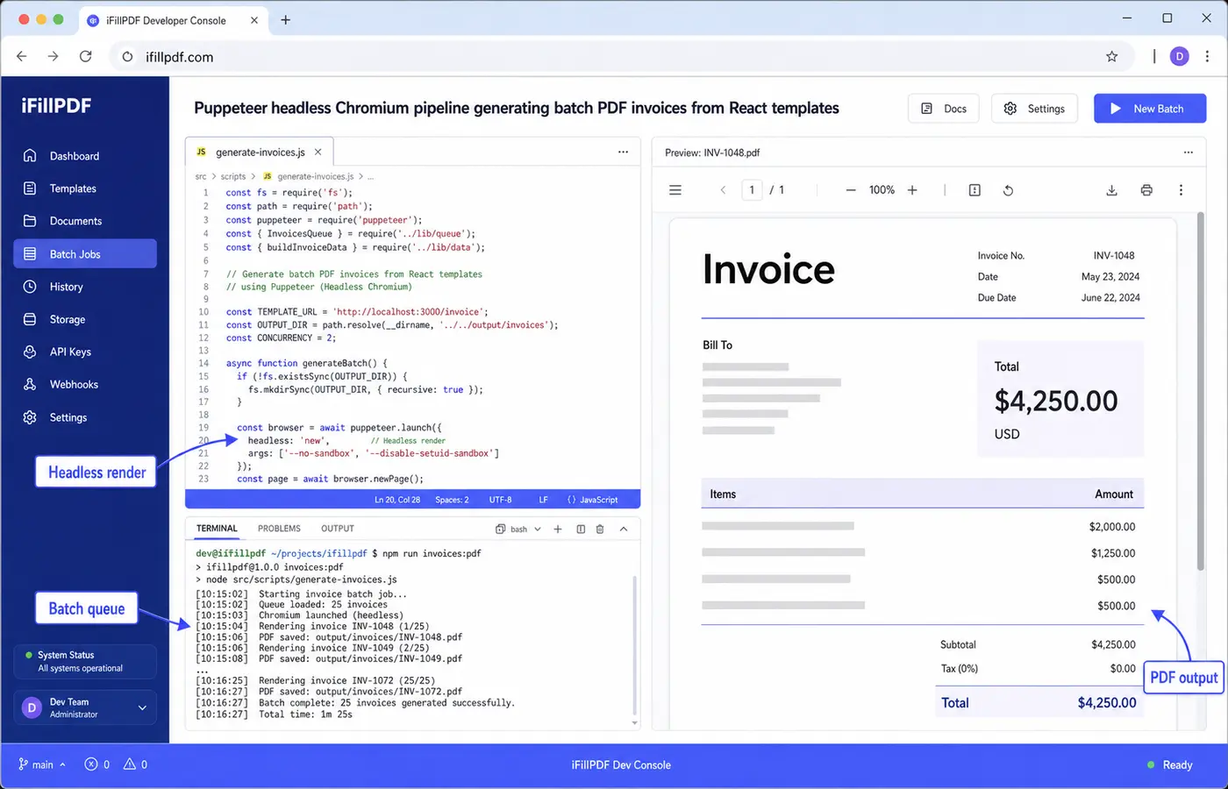Rotate the PDF preview
Viewport: 1228px width, 789px height.
[x=1008, y=190]
